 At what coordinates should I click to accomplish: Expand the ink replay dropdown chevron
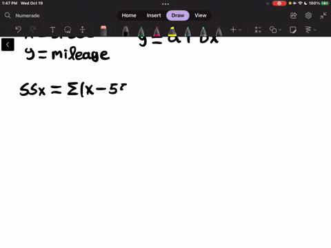coord(315,30)
